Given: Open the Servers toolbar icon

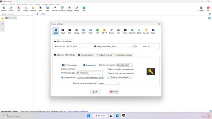Looking at the screenshot, I should tap(11, 9).
